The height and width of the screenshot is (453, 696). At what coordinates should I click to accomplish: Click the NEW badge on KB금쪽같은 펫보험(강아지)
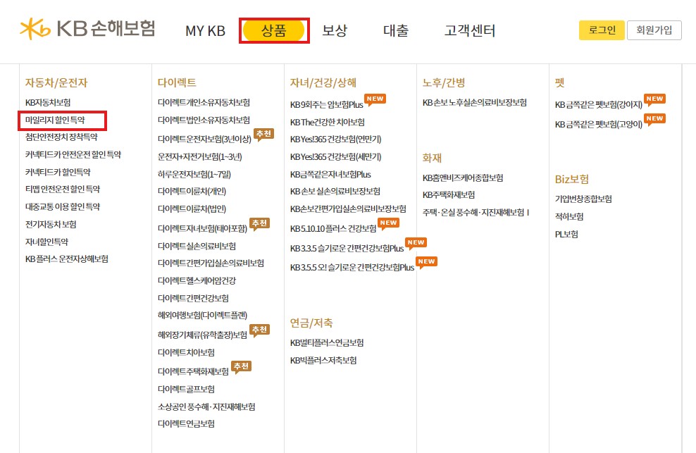point(654,99)
